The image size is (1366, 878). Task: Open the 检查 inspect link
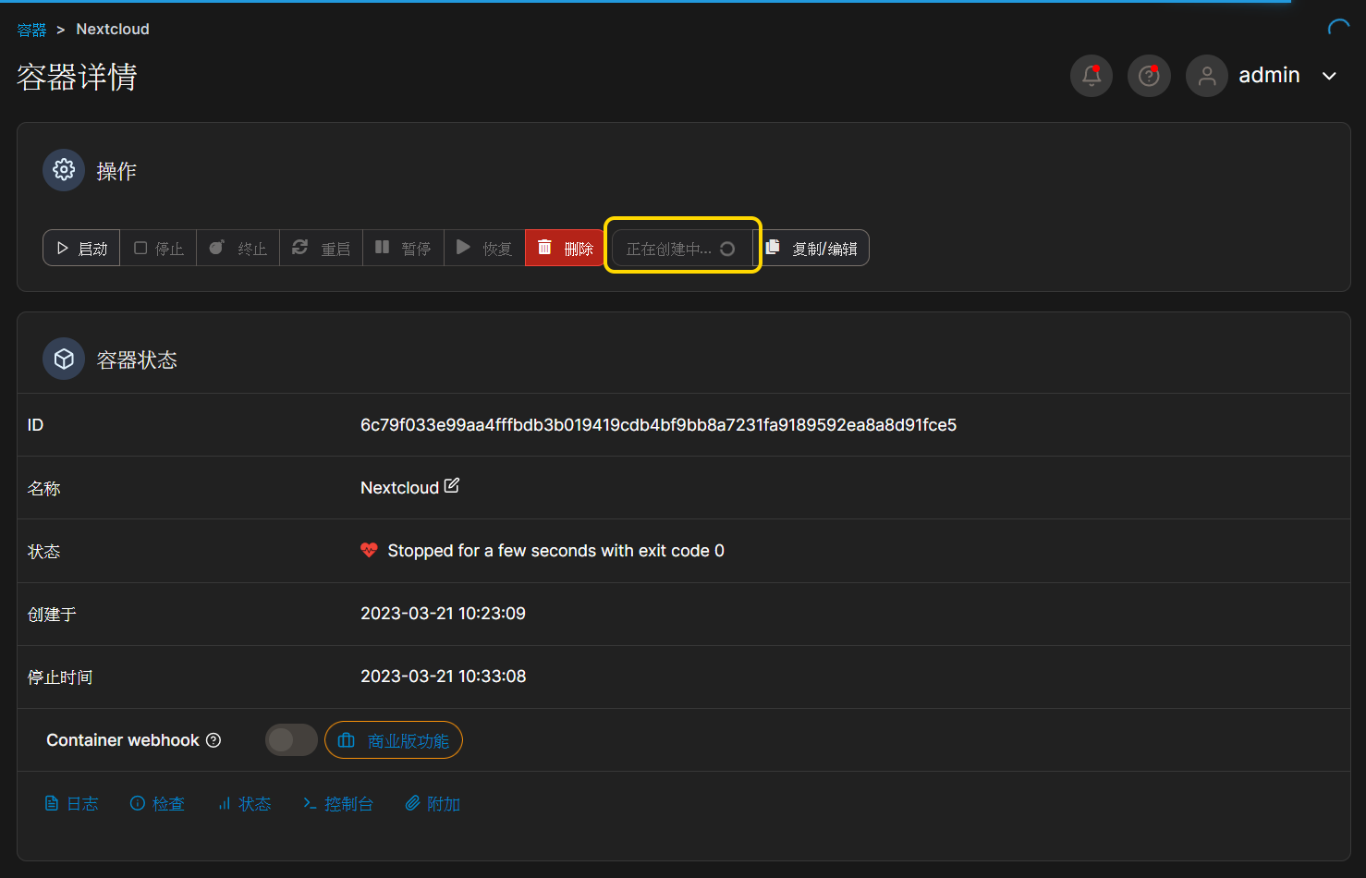[157, 803]
